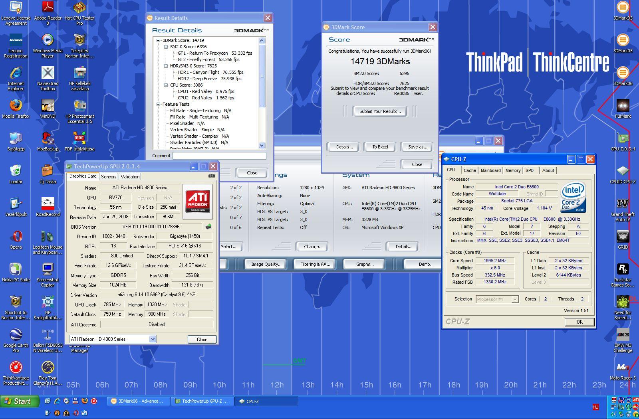Select the 3DMark03 desktop icon

click(x=623, y=11)
